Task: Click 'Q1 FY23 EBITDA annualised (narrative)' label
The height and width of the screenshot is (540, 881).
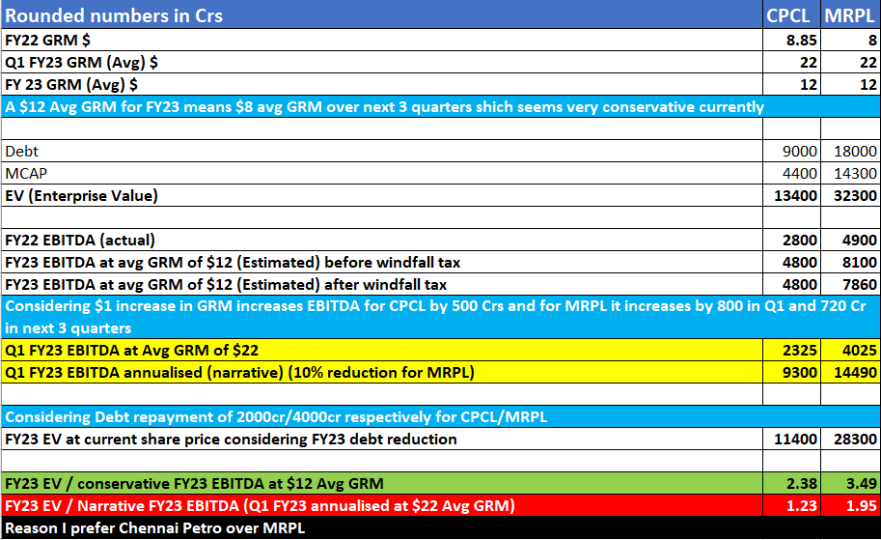Action: pos(382,372)
